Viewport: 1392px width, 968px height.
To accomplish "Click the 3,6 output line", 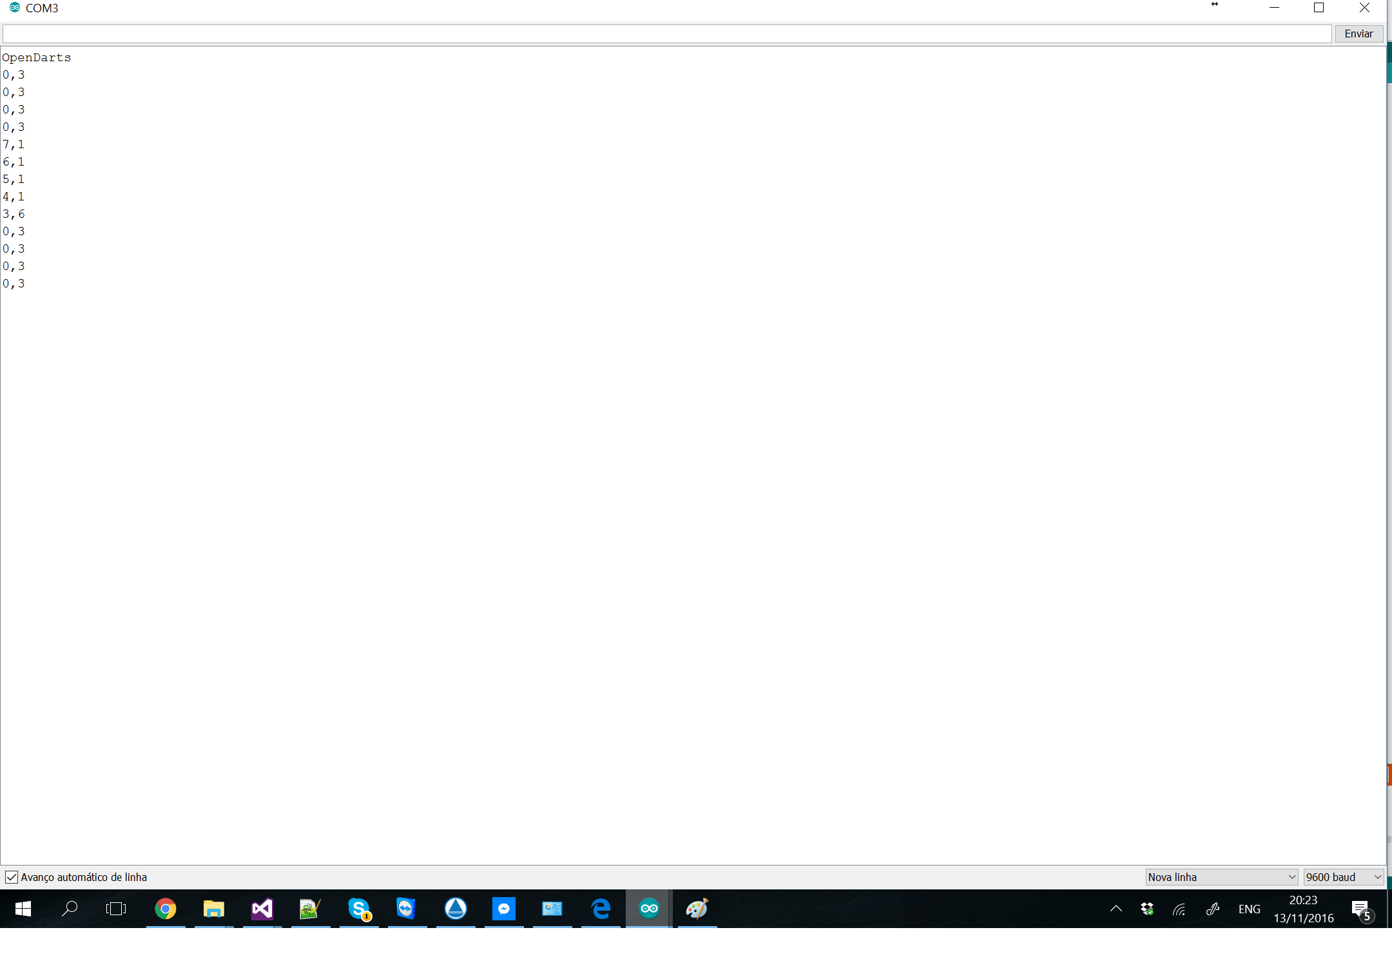I will pyautogui.click(x=14, y=214).
